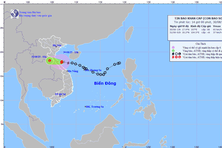Click the TP.HCM city marker dot
The image size is (222, 148).
coord(60,96)
